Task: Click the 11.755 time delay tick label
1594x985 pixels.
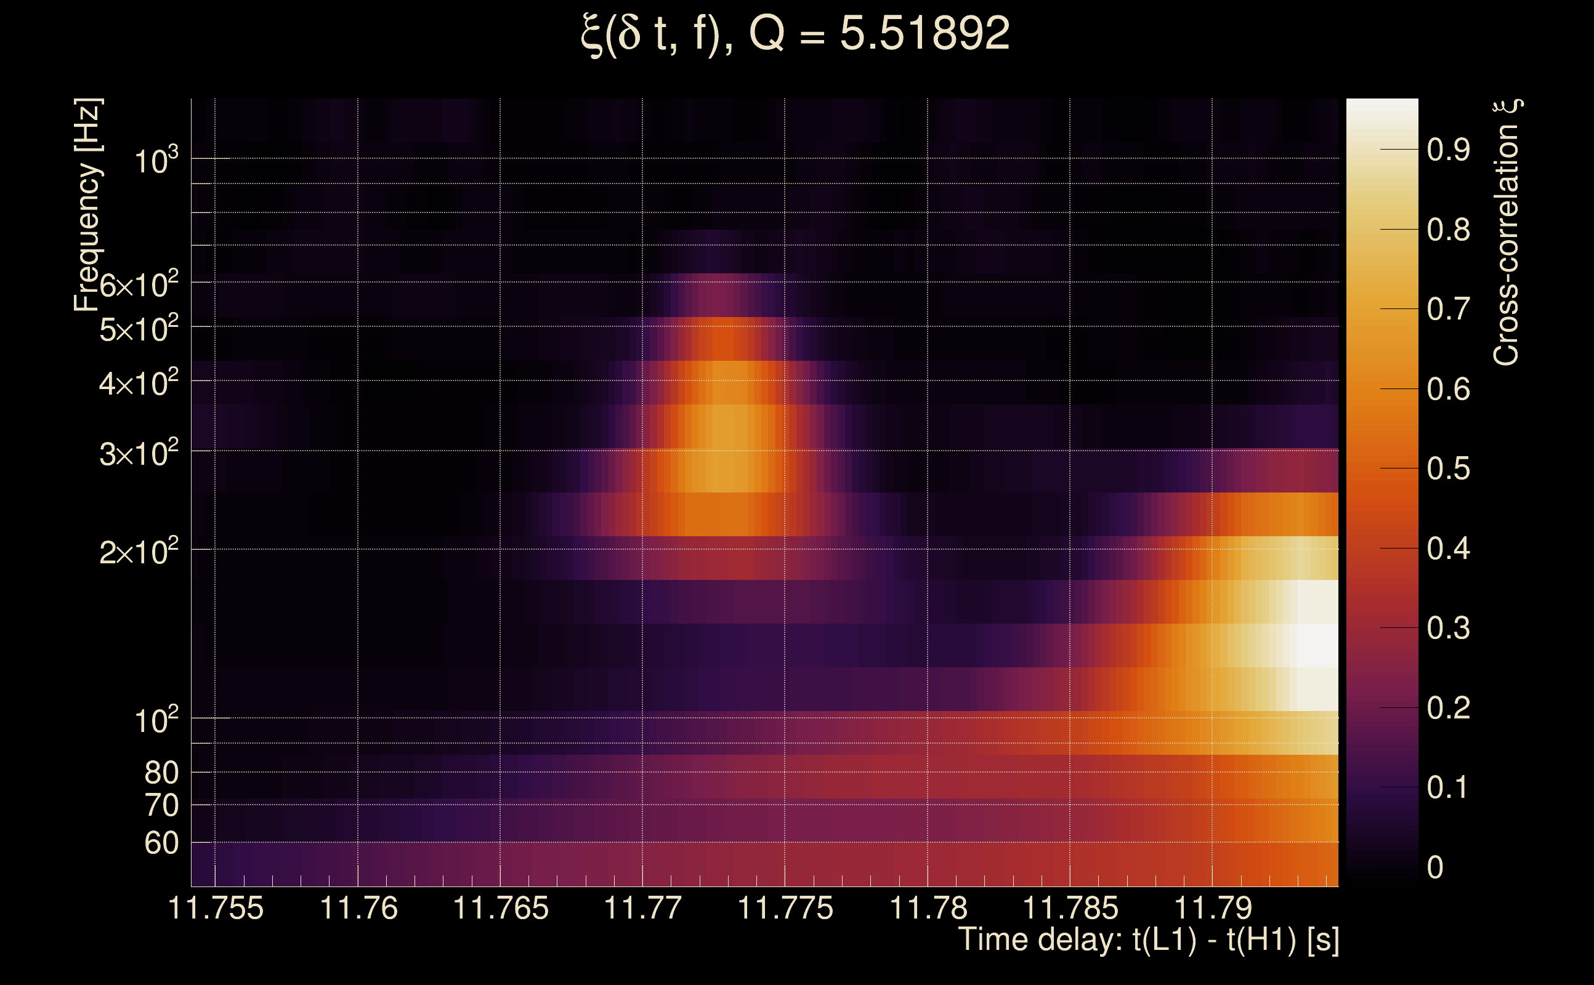Action: coord(216,909)
